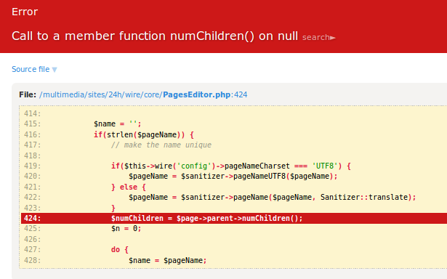Click the 'Call to a member function numChildren() on null' message
This screenshot has height=279, width=447.
pos(155,36)
